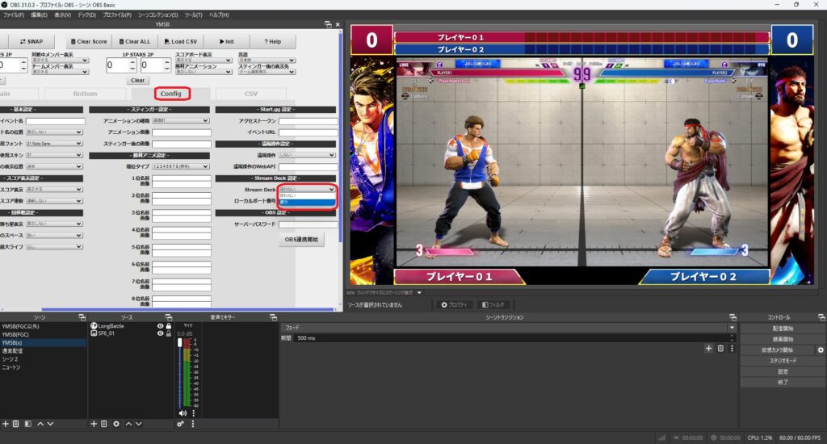Add a new source with the plus icon
Image resolution: width=827 pixels, height=444 pixels.
[94, 424]
